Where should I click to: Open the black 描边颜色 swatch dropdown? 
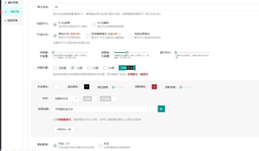87,87
